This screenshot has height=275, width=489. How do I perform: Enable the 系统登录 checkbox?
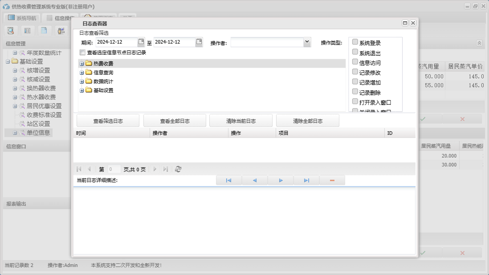tap(355, 42)
